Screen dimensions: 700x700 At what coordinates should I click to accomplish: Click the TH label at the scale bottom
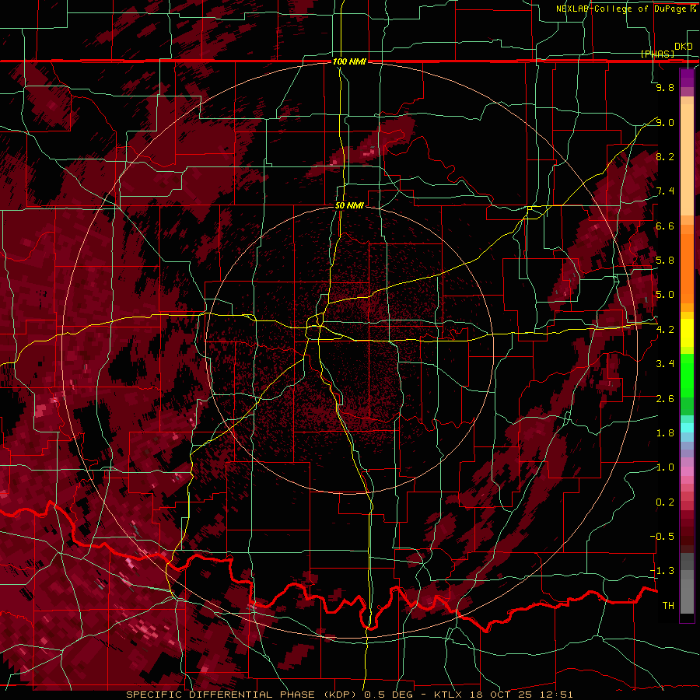[x=668, y=606]
